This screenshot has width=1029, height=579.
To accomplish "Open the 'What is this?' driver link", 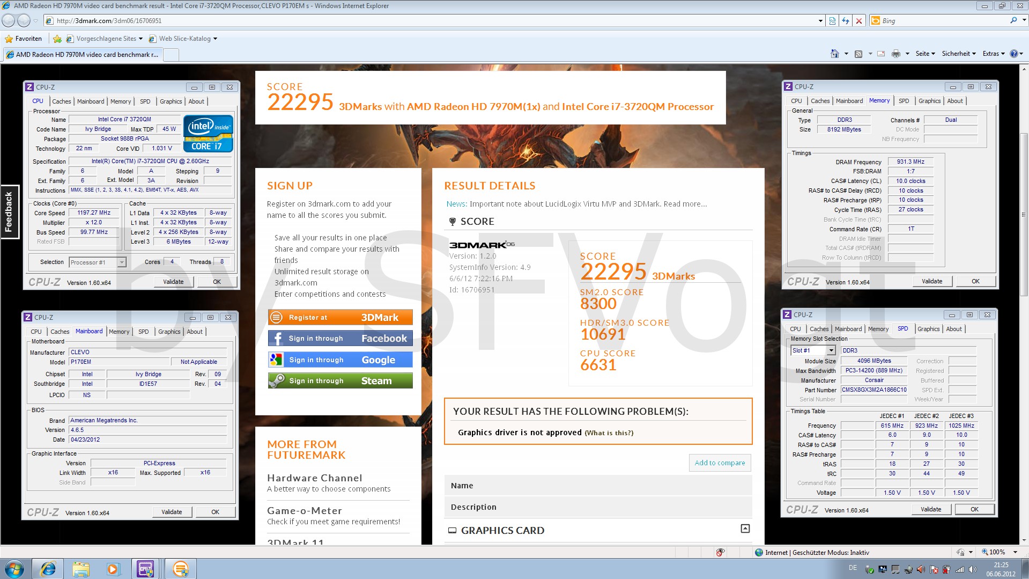I will [x=609, y=433].
